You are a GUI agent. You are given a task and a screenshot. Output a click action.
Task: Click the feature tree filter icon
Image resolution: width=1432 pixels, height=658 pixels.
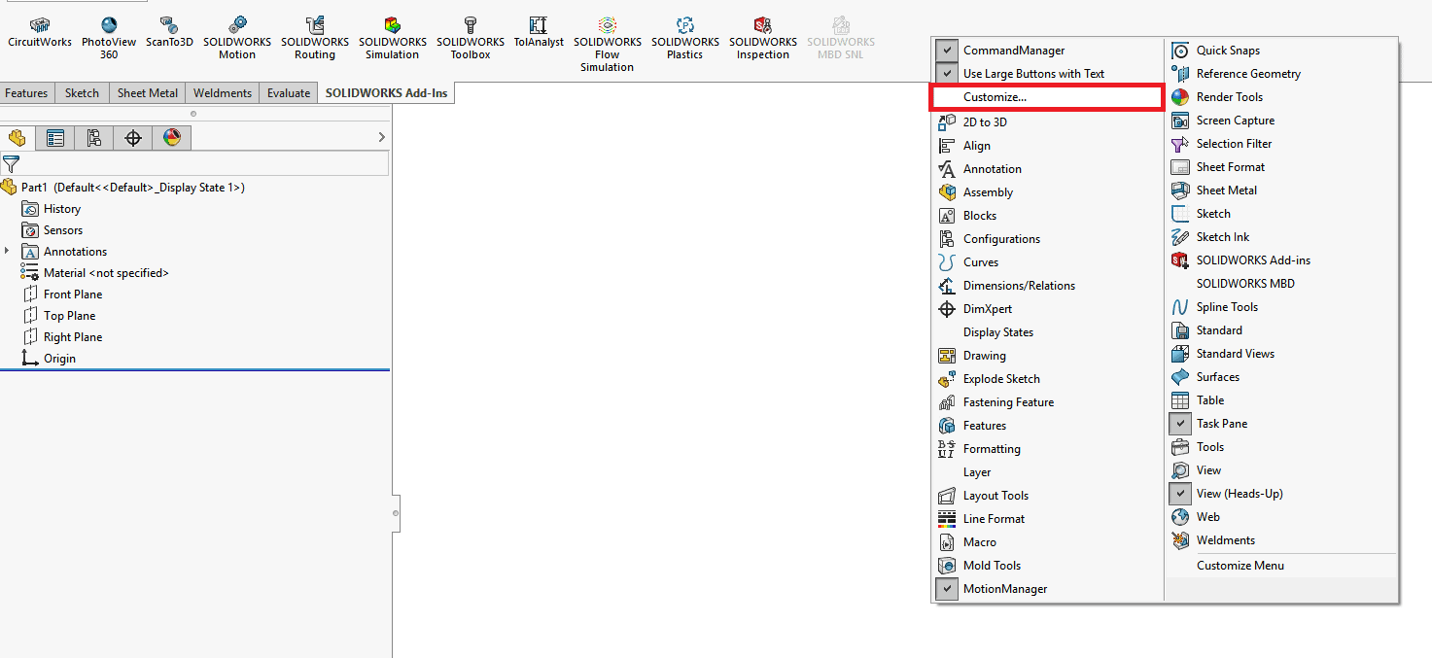[11, 164]
